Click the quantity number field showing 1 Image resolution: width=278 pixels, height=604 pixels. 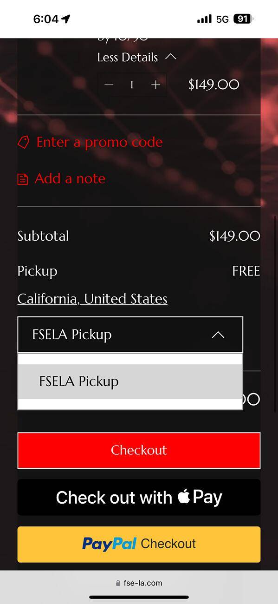[132, 85]
